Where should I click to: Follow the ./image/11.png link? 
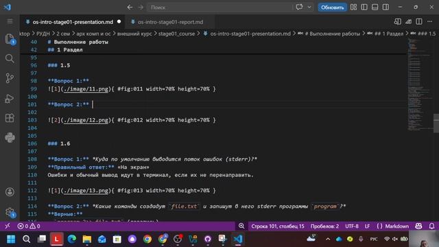pyautogui.click(x=86, y=89)
